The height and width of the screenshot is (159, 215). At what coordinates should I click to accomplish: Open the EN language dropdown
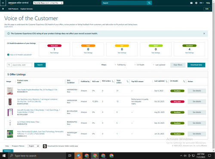(202, 3)
